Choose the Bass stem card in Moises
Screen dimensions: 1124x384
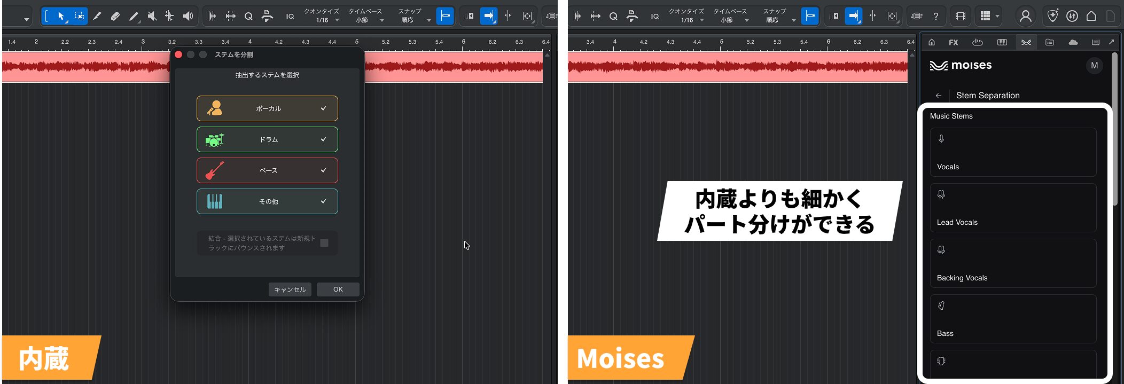1013,319
